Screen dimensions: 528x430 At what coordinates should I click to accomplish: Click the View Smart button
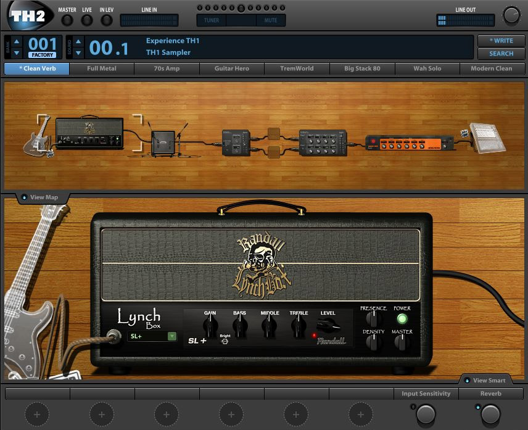[485, 381]
